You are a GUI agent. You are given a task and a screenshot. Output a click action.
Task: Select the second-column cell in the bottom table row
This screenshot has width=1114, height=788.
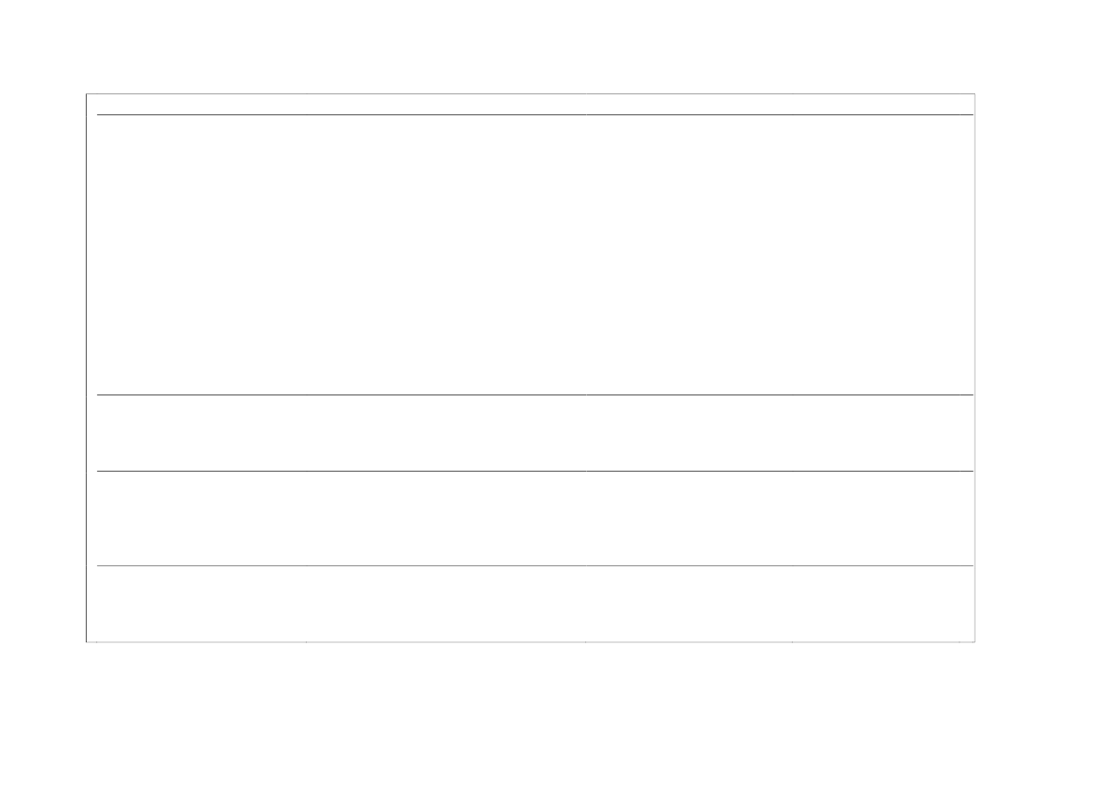[x=445, y=603]
